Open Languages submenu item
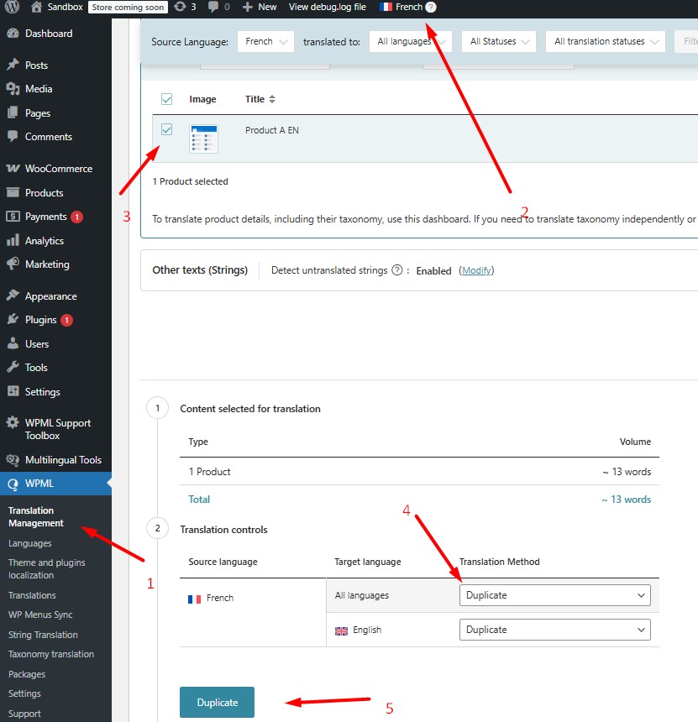698x722 pixels. tap(30, 543)
